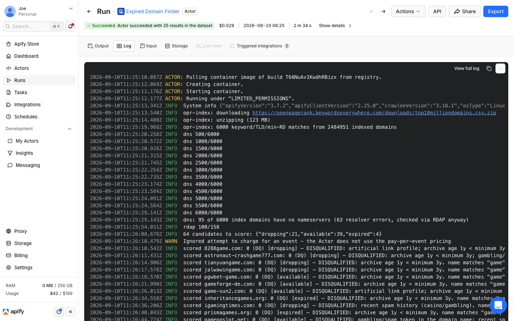Open Tasks in the sidebar
514x321 pixels.
tap(39, 92)
